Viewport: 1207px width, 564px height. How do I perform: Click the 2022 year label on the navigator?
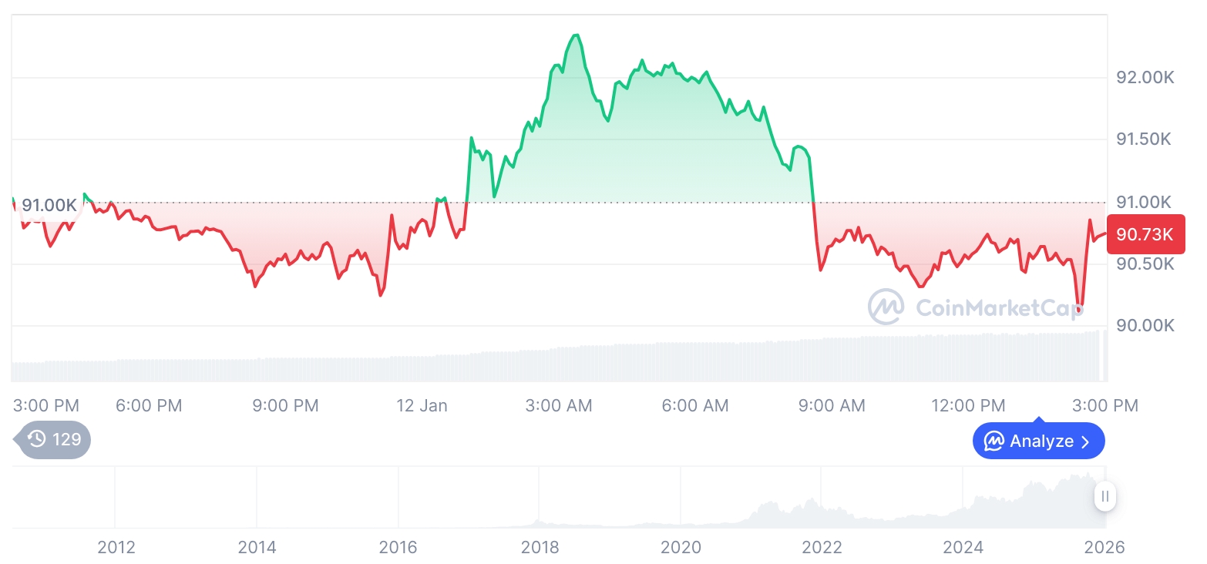(x=822, y=547)
